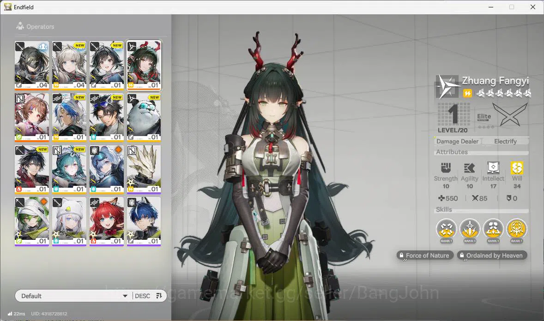Pick the brown-haired girl in pink outfit card
The image size is (544, 321).
tap(32, 117)
